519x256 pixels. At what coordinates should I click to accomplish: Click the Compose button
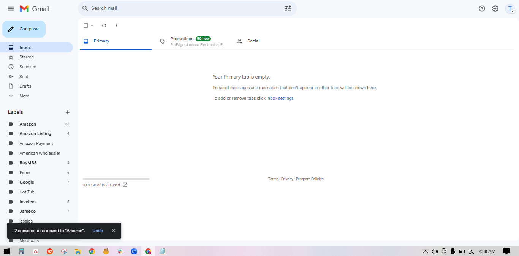click(x=24, y=29)
